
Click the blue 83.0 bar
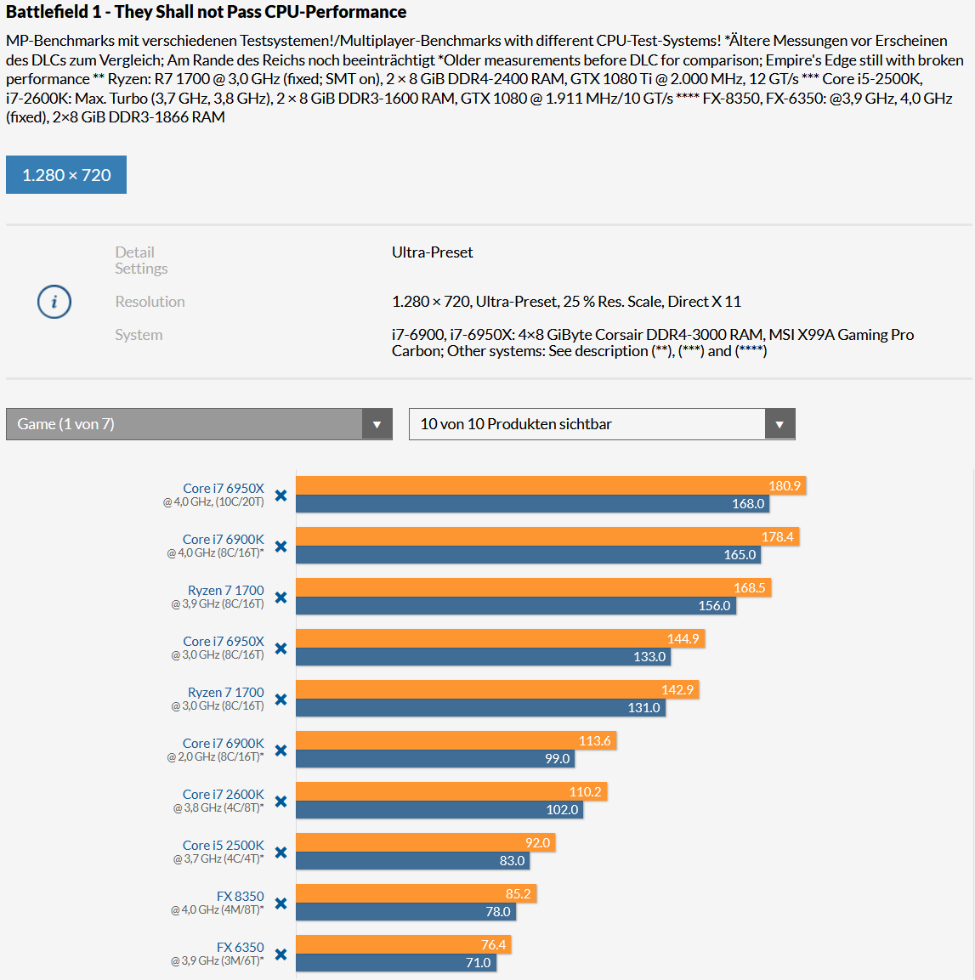(413, 861)
